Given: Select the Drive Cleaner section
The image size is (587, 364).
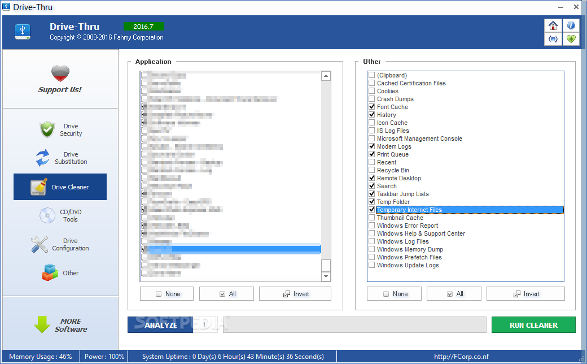Looking at the screenshot, I should click(x=60, y=187).
